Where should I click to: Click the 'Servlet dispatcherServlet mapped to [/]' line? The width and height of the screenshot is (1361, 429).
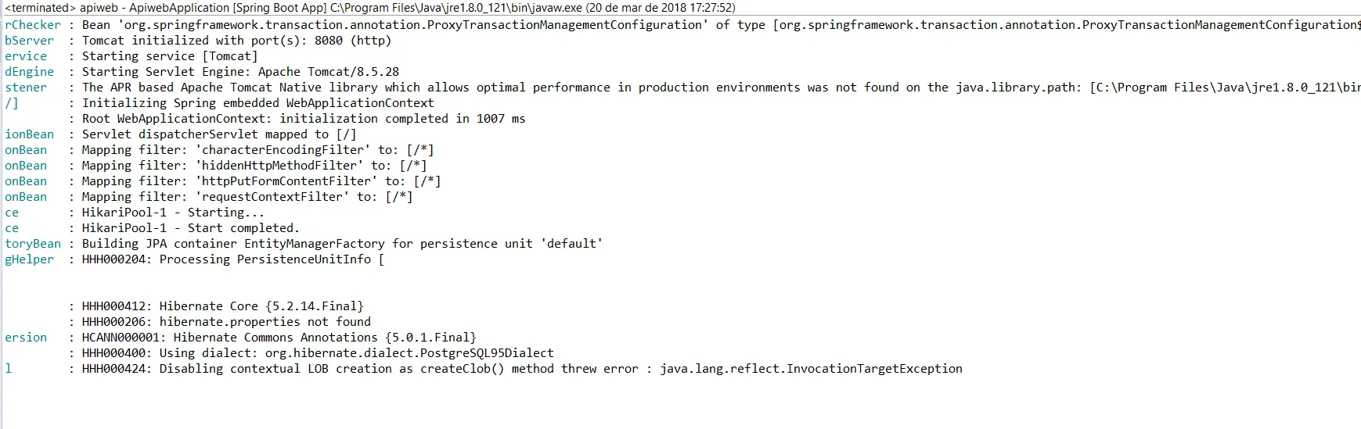point(219,134)
